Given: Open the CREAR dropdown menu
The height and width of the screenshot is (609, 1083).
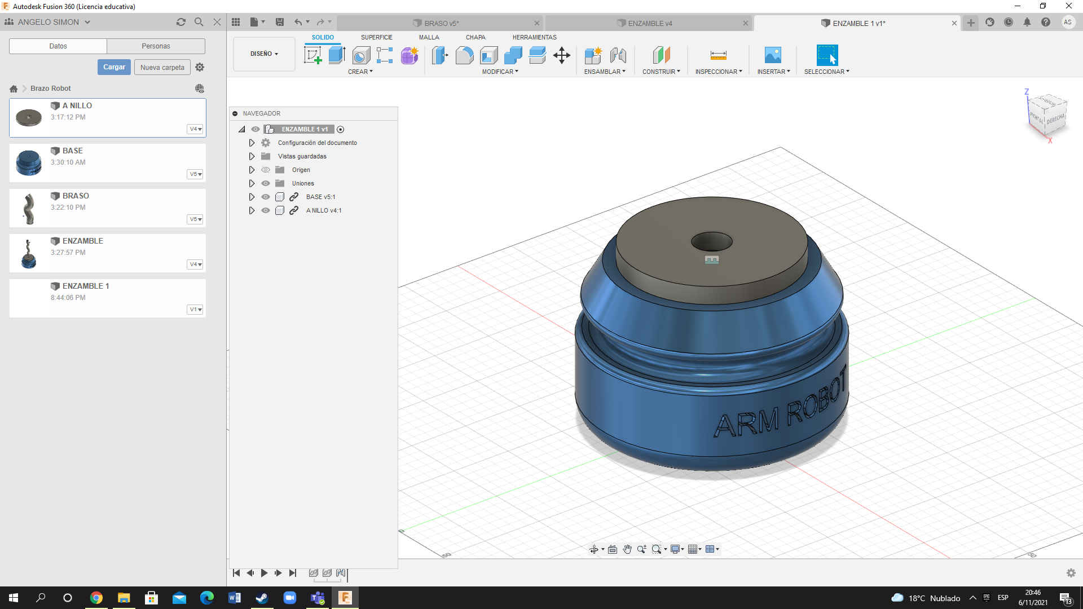Looking at the screenshot, I should pyautogui.click(x=360, y=72).
